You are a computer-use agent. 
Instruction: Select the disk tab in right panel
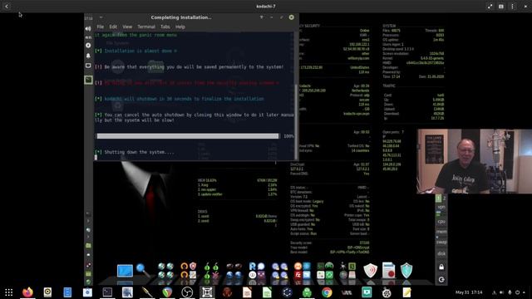pyautogui.click(x=441, y=253)
